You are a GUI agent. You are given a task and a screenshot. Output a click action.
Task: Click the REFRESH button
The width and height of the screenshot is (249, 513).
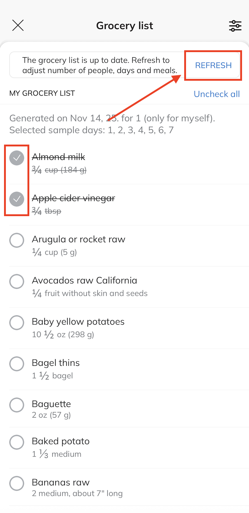tap(213, 65)
